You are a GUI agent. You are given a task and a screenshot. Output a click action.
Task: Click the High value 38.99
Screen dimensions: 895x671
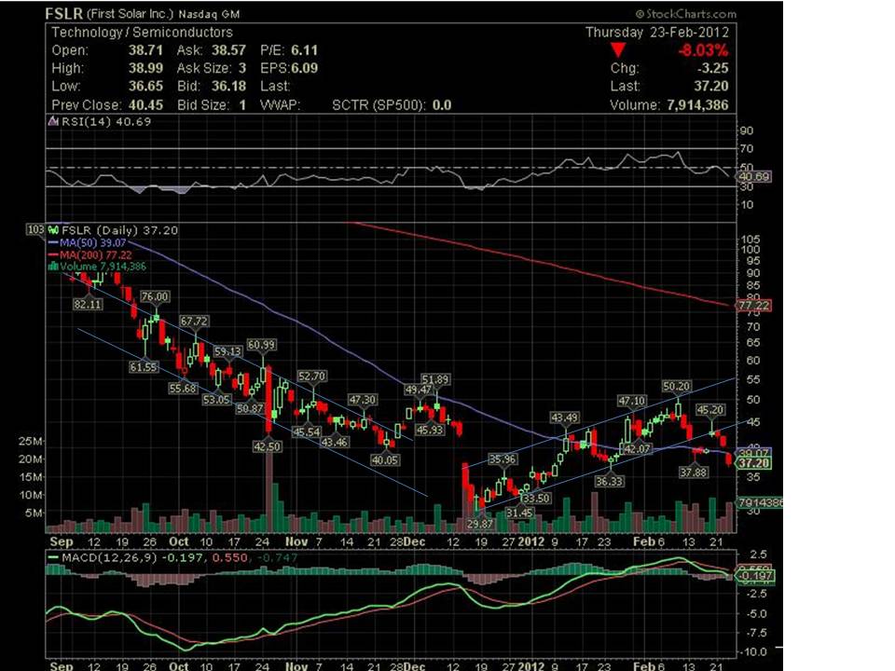[x=145, y=68]
